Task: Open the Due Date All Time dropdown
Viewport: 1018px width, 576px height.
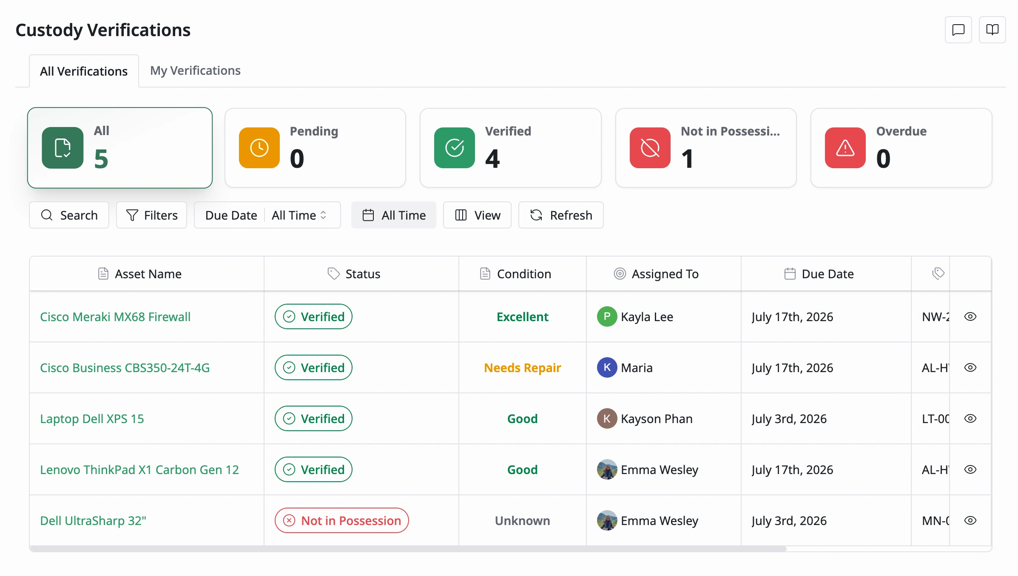Action: 267,215
